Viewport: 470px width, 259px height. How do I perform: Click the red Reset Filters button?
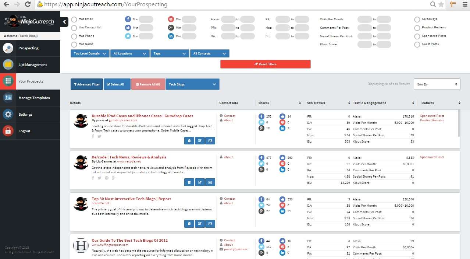coord(266,64)
